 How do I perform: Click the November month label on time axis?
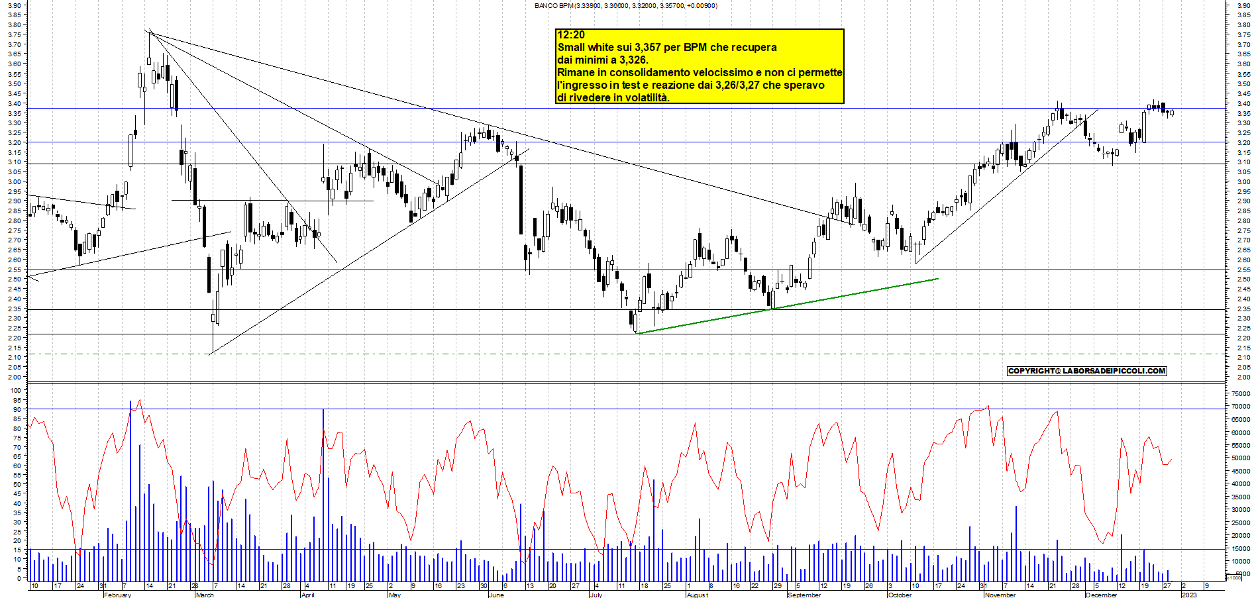1000,595
